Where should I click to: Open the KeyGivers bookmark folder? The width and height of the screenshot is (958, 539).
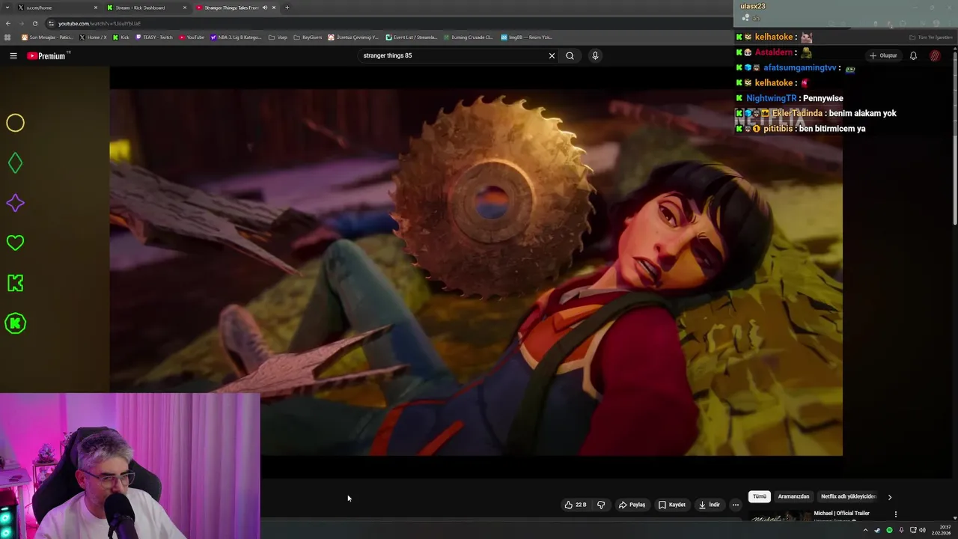tap(308, 37)
